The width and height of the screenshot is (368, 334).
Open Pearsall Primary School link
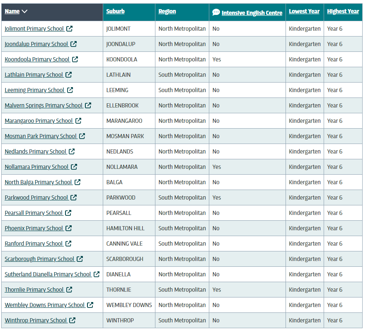click(34, 213)
